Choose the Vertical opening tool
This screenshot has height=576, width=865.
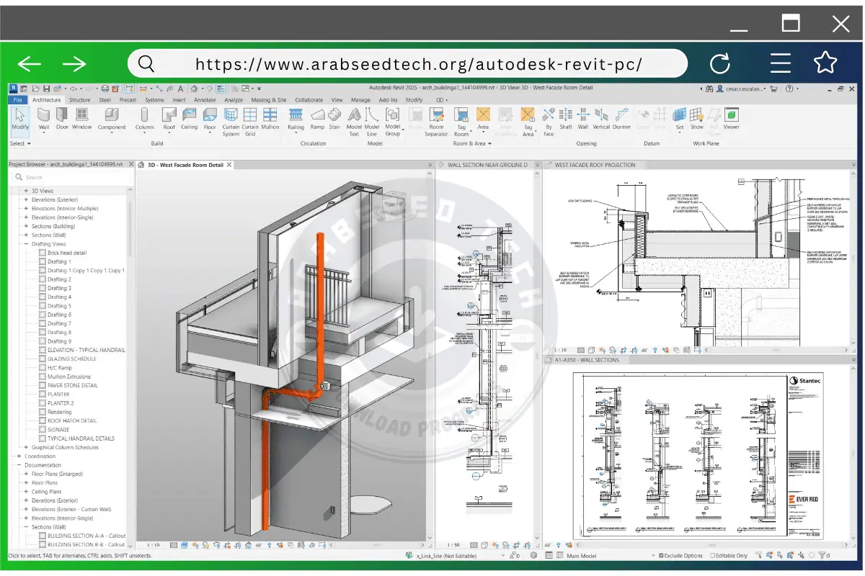click(601, 119)
